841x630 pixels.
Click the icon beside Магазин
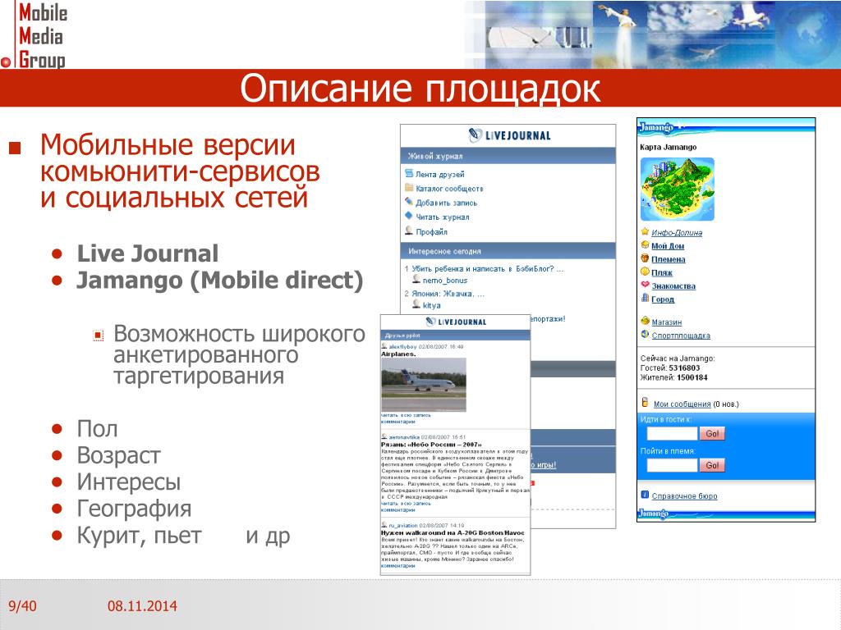coord(645,321)
